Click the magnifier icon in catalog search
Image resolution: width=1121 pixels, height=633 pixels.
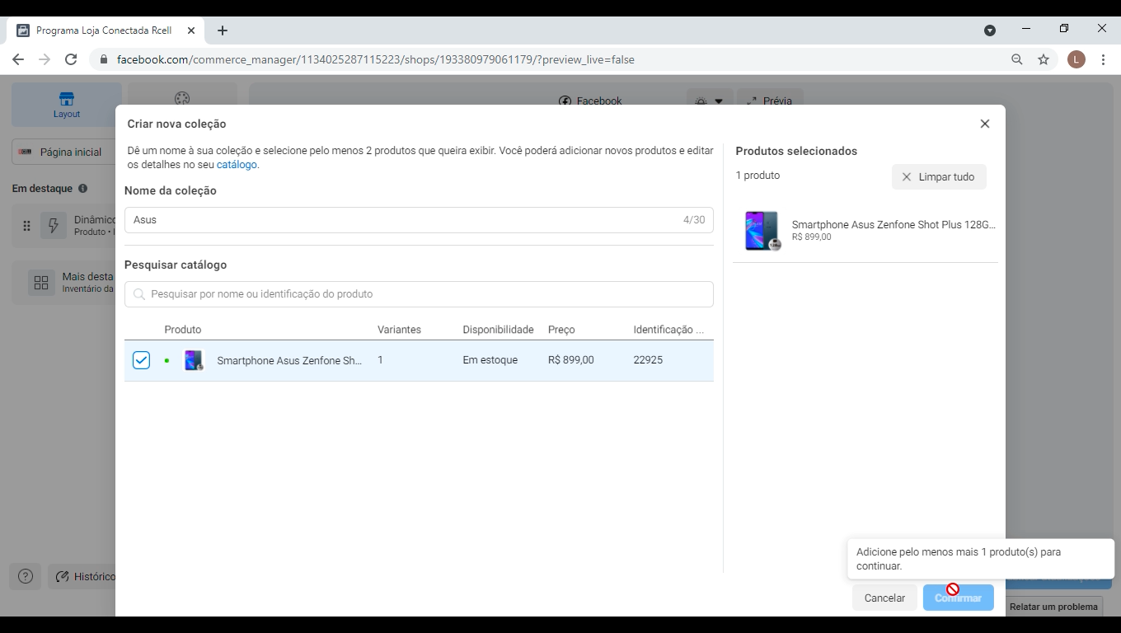pos(139,294)
